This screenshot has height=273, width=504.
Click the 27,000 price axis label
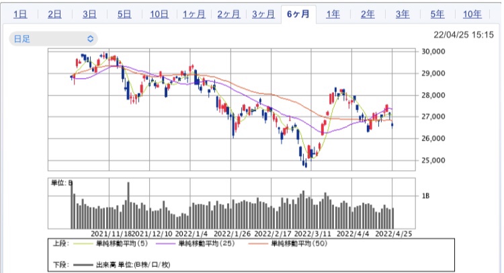click(433, 117)
